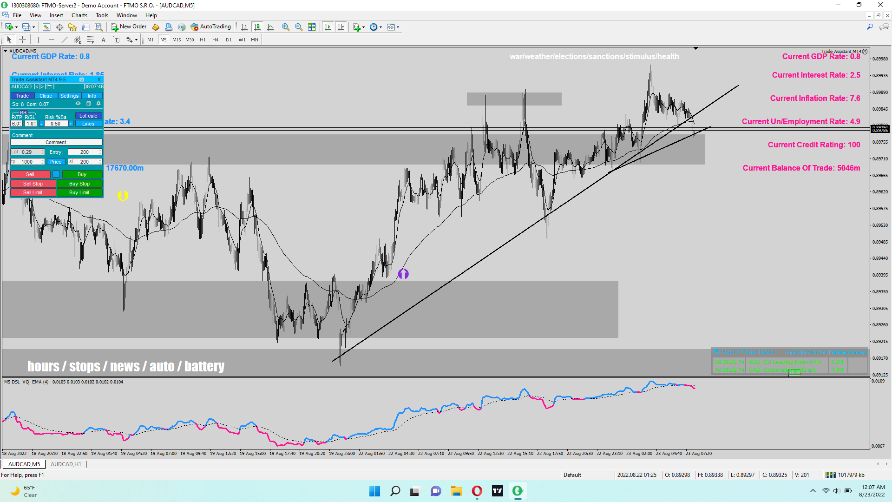Expand the chart periodicity clock dropdown
Viewport: 892px width, 502px height.
pos(380,27)
